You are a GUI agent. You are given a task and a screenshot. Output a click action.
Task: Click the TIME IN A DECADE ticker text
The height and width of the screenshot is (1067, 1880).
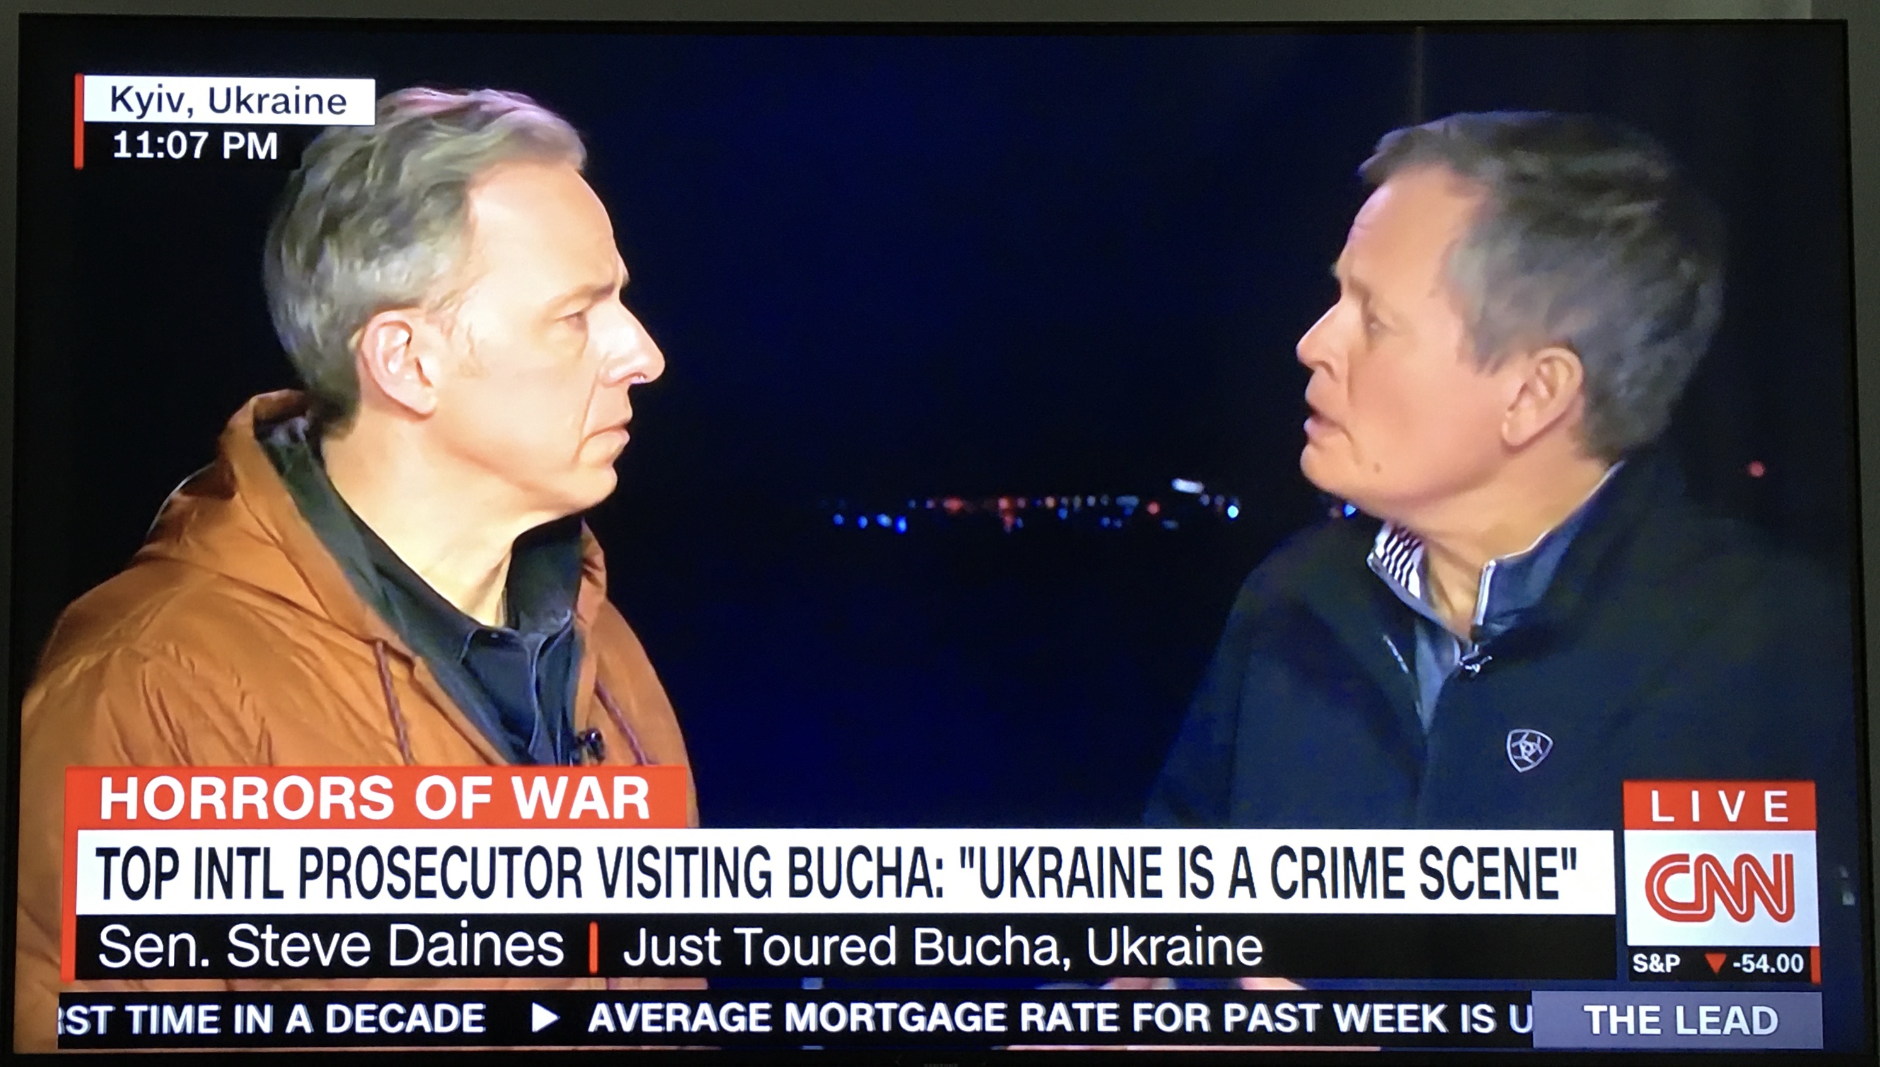(x=272, y=1018)
